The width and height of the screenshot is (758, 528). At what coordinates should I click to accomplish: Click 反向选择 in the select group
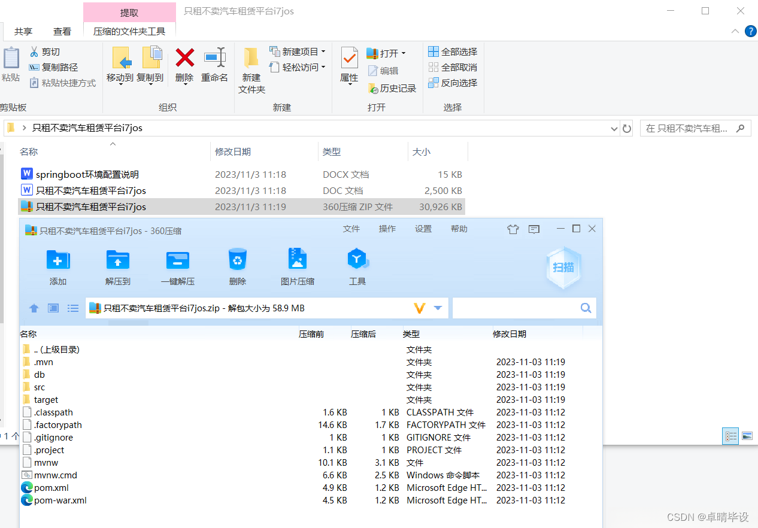tap(453, 83)
